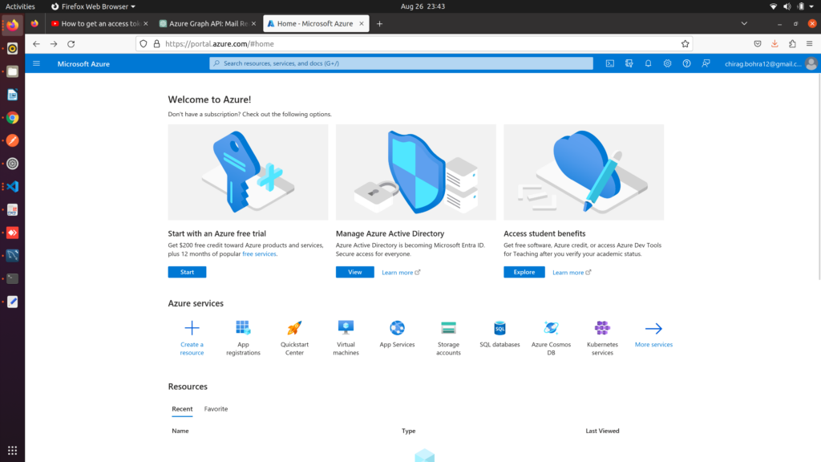
Task: Open Kubernetes services icon
Action: click(602, 328)
